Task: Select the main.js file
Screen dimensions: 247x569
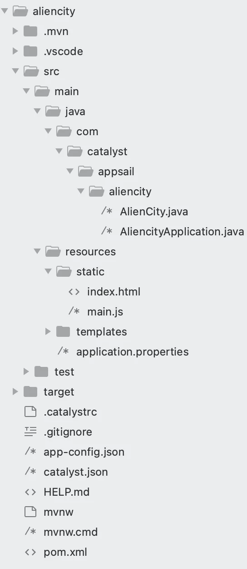Action: [105, 312]
